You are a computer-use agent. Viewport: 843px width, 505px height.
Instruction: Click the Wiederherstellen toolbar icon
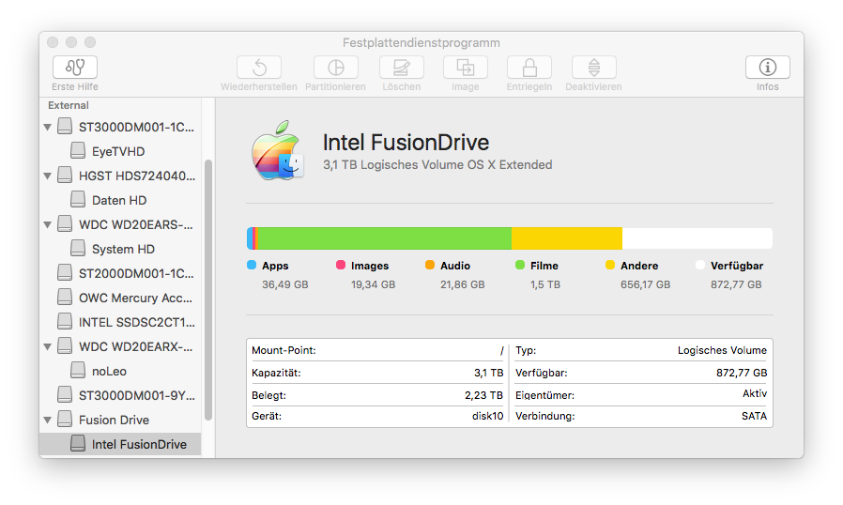coord(259,68)
